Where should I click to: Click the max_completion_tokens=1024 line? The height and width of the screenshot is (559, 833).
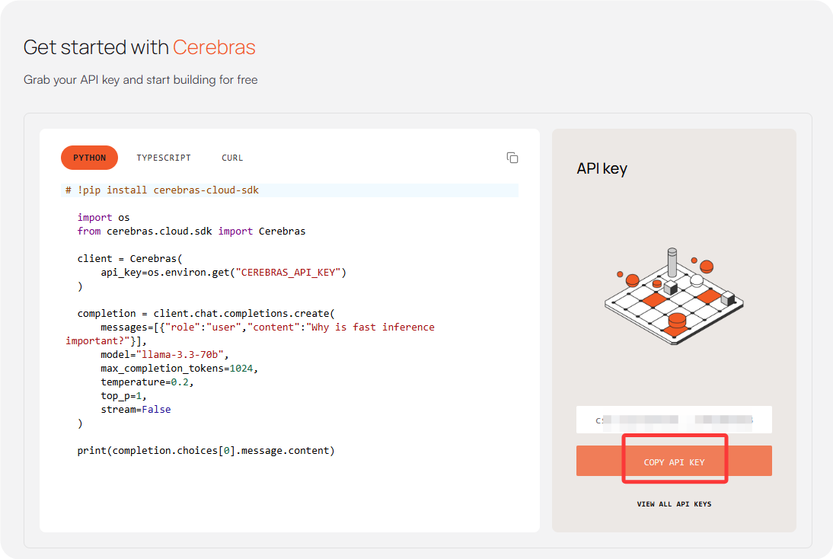[180, 368]
